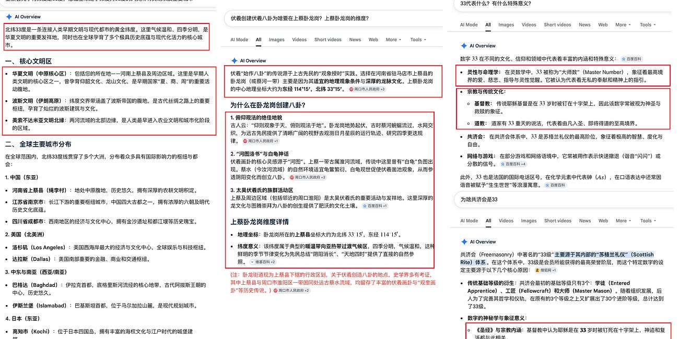
Task: Switch to AI Mode tab in 为啥共济会是33 results
Action: tap(469, 221)
